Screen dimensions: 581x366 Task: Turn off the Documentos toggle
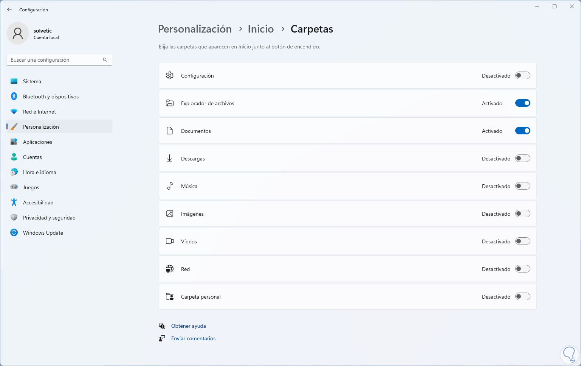pyautogui.click(x=522, y=131)
